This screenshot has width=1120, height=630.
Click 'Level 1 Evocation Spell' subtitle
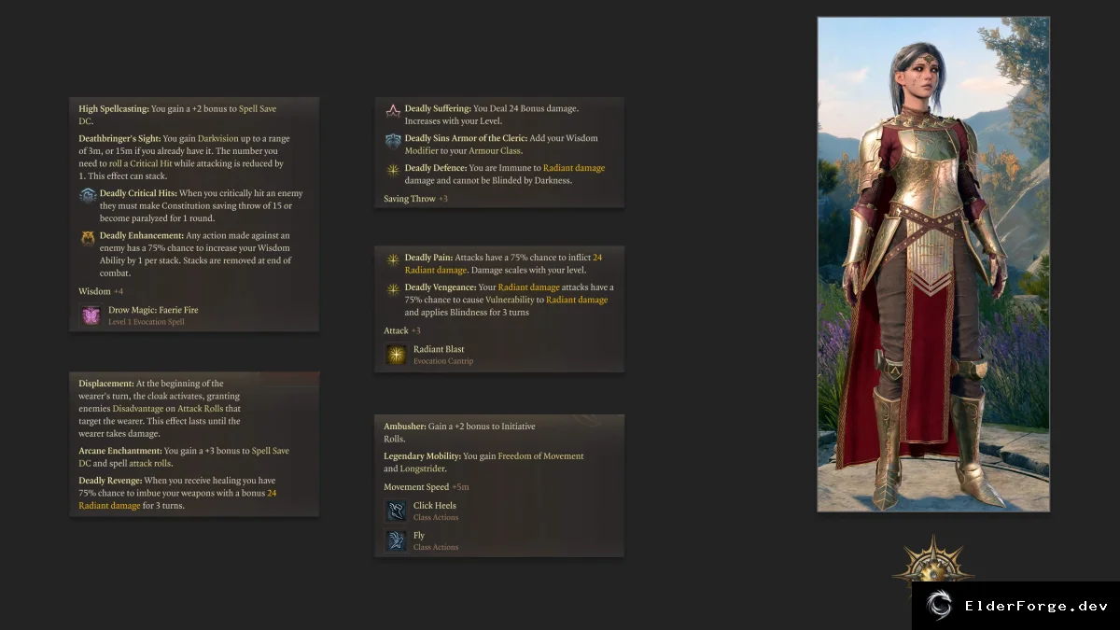click(x=146, y=322)
